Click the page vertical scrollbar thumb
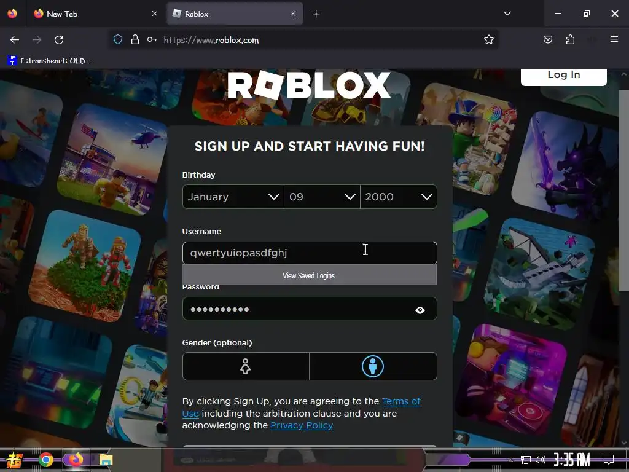This screenshot has height=472, width=629. [x=624, y=191]
